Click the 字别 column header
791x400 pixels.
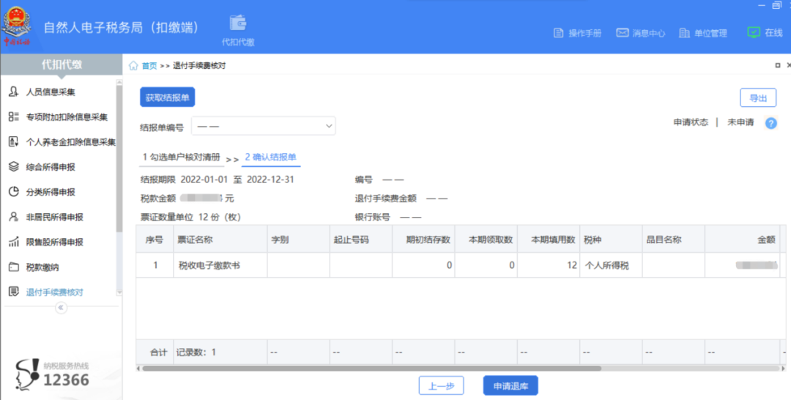pos(298,240)
